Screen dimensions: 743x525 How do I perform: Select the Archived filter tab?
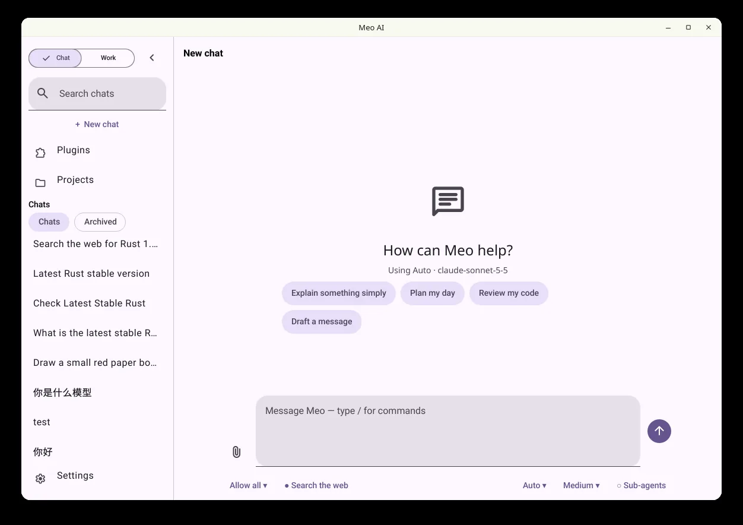point(100,222)
